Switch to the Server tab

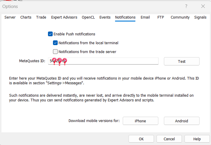(10, 17)
